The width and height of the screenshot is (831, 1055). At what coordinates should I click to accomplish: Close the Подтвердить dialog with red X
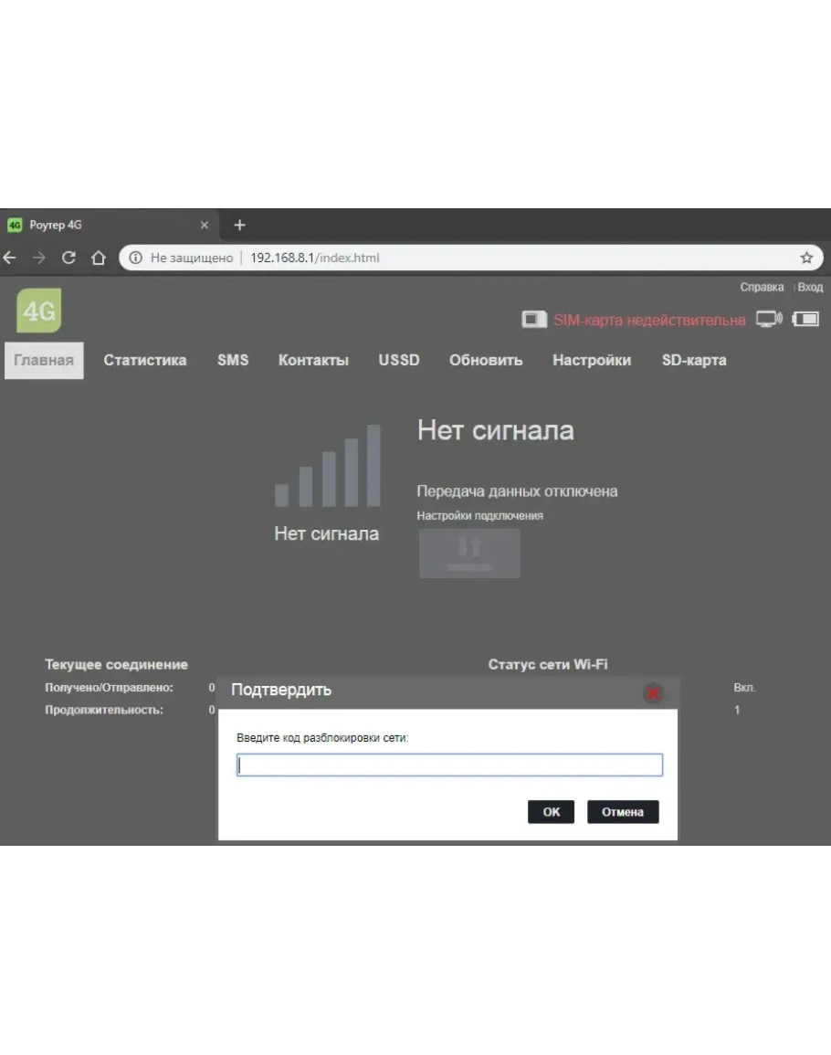(653, 692)
